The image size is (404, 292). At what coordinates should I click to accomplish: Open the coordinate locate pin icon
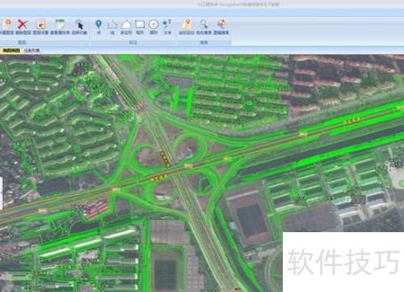point(187,24)
